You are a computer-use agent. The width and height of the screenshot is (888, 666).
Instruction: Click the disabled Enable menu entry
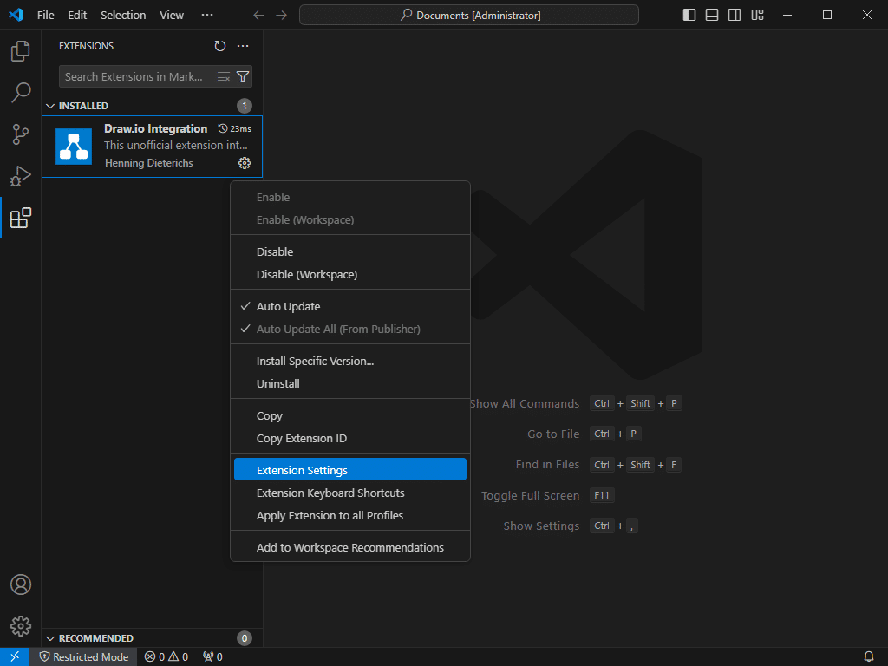(x=350, y=198)
